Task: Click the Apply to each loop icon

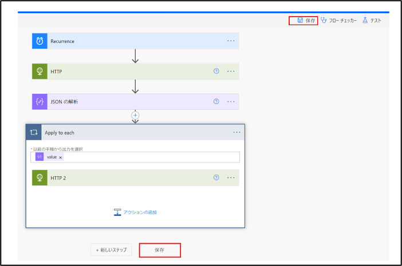Action: [34, 132]
